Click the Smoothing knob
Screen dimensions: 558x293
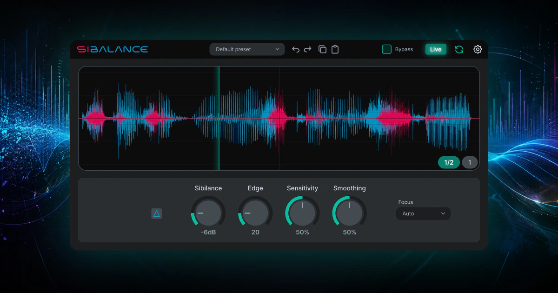coord(349,213)
